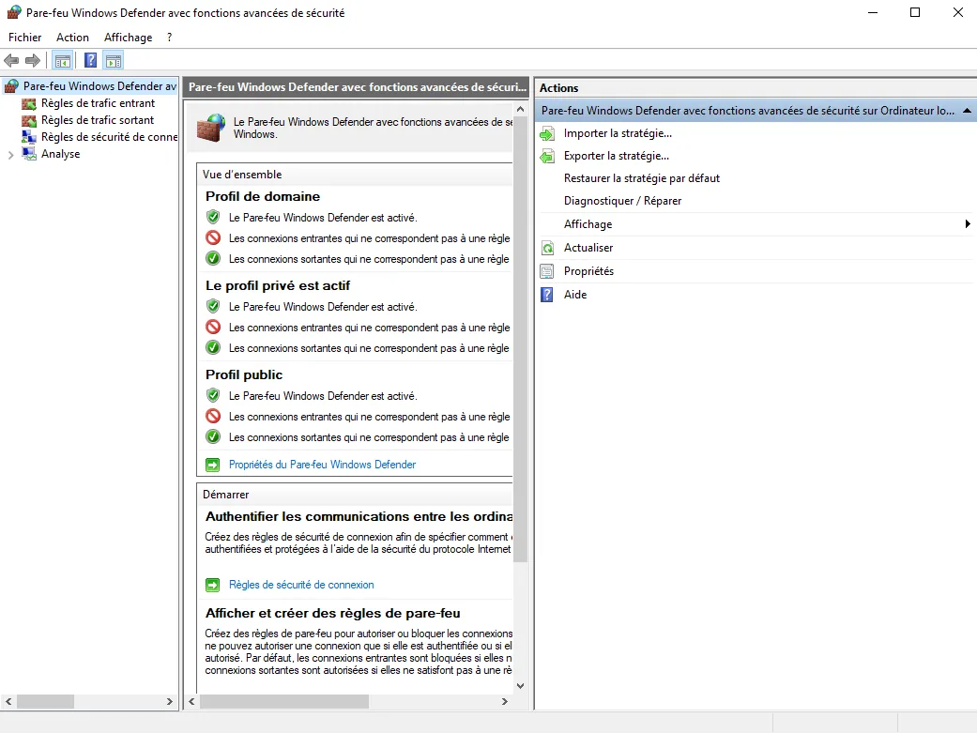
Task: Select Règles de trafic sortant in tree
Action: pyautogui.click(x=98, y=120)
